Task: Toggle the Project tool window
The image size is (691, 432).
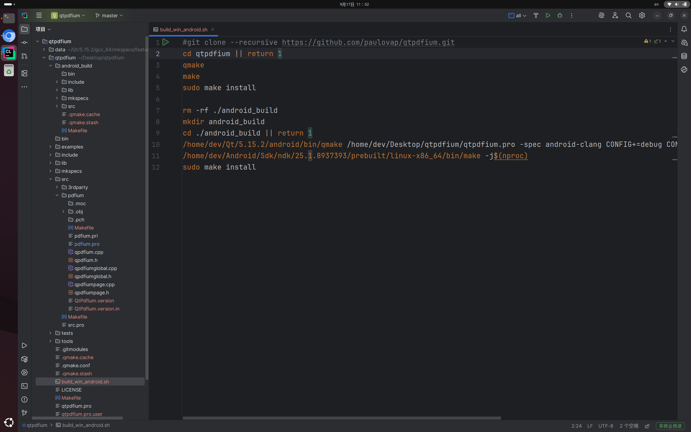Action: click(x=25, y=29)
